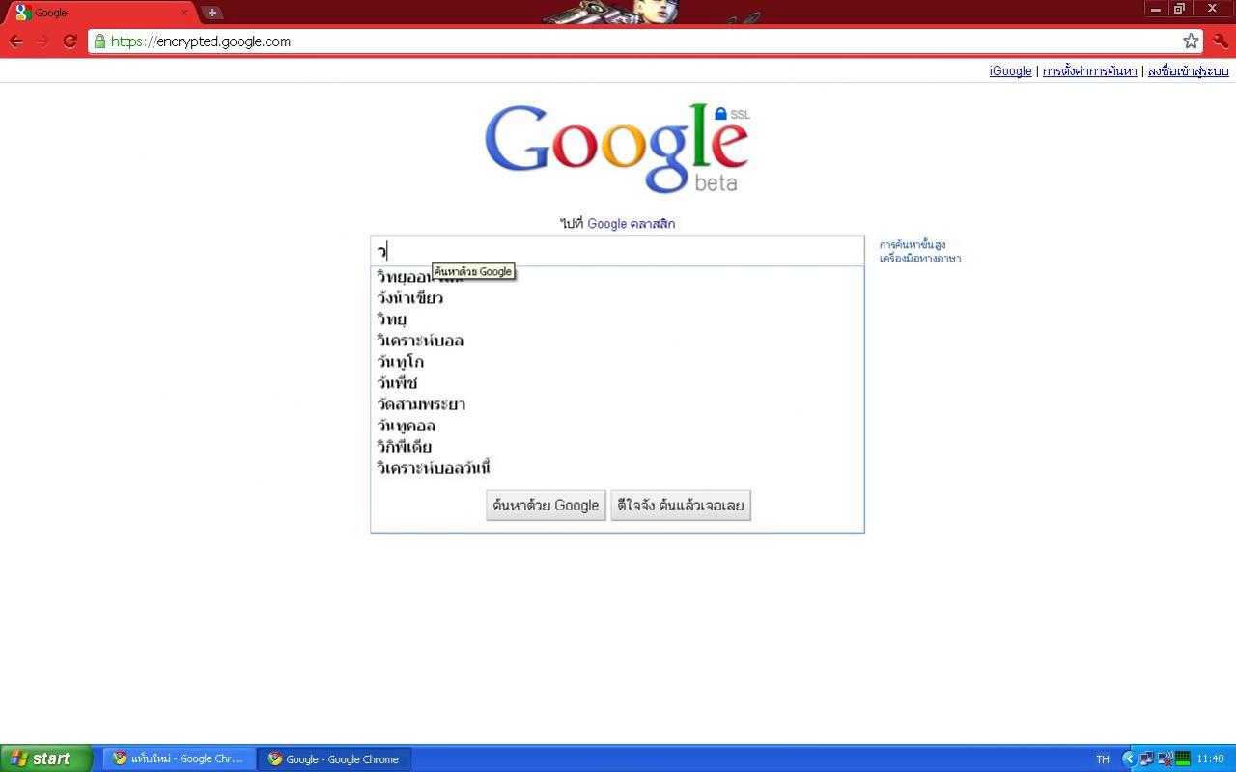1236x772 pixels.
Task: Choose the วันทูโก suggestion
Action: pyautogui.click(x=617, y=362)
